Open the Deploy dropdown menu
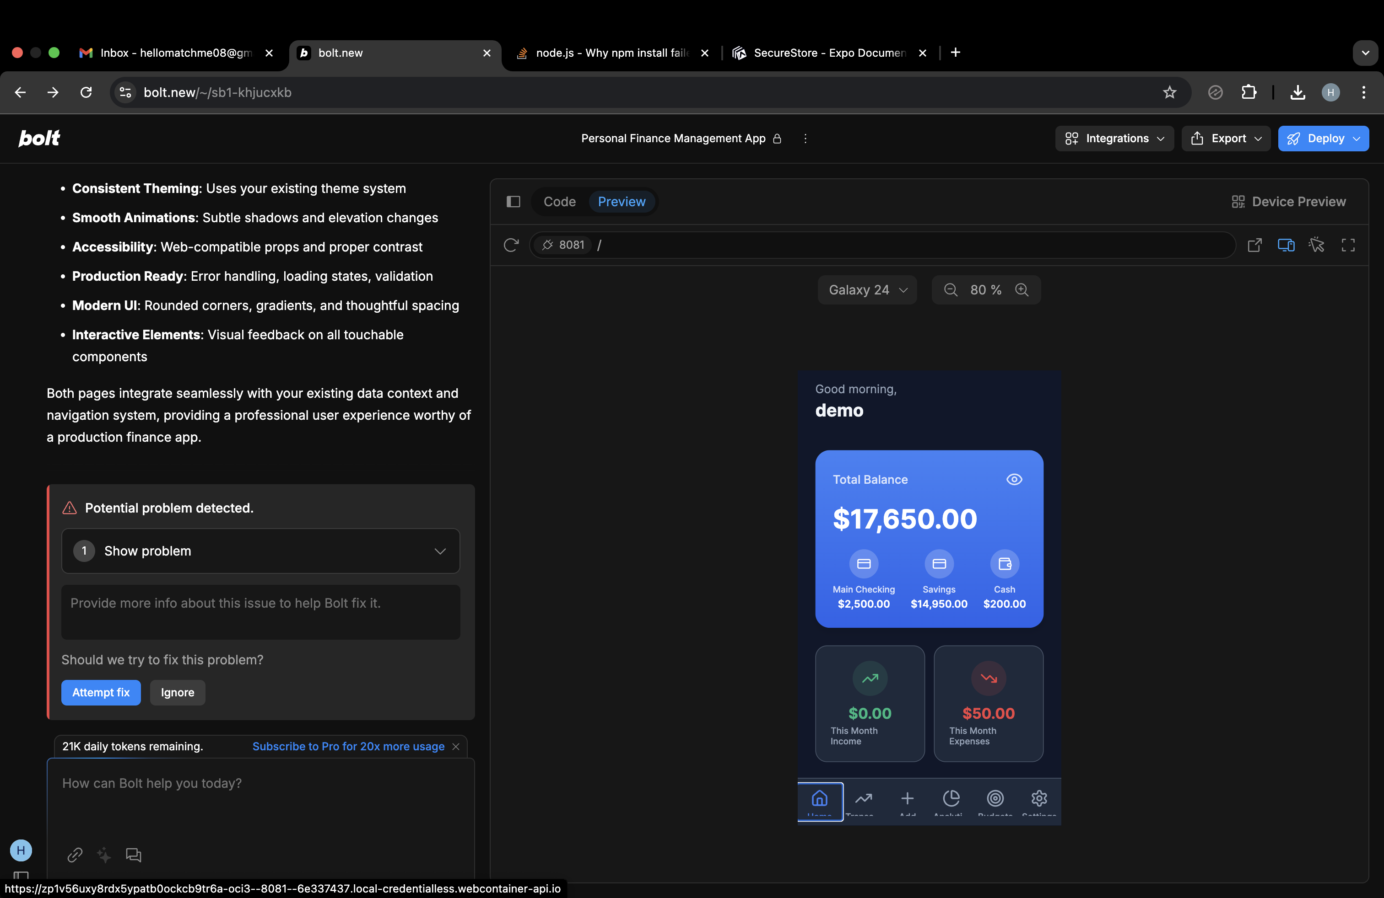The image size is (1384, 898). [1323, 138]
